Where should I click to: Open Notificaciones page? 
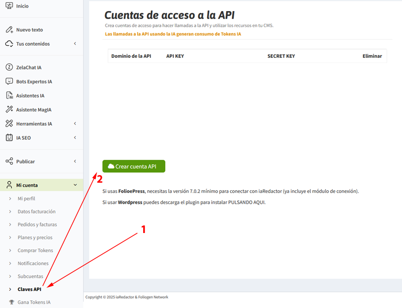click(33, 263)
